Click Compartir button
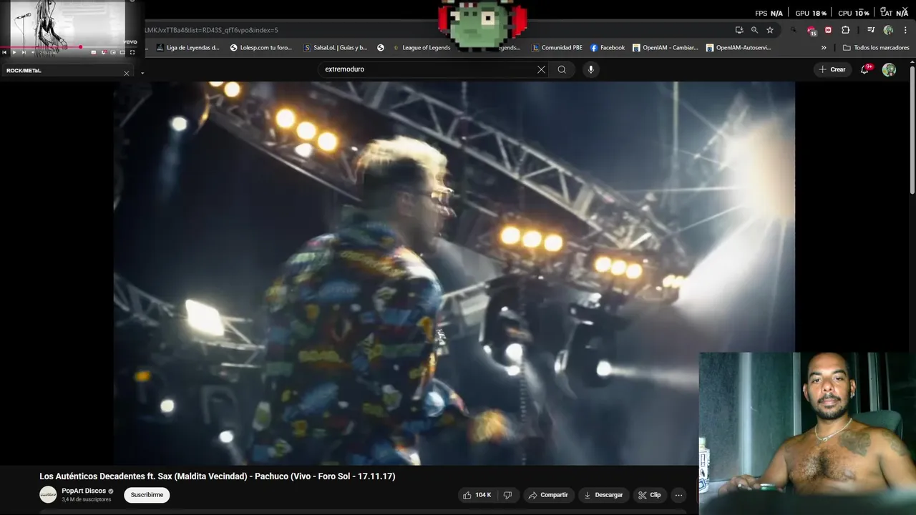Viewport: 916px width, 515px height. tap(548, 495)
